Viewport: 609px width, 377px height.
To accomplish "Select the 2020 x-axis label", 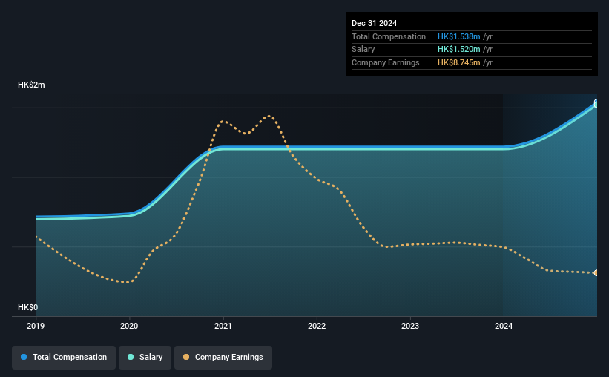I will tap(129, 326).
